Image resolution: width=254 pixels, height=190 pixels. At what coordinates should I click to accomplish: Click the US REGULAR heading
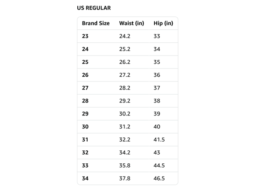coord(94,8)
